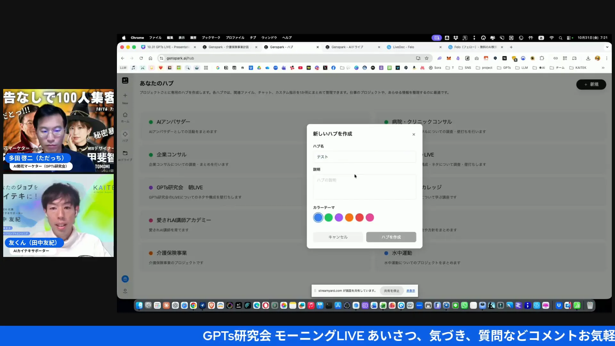Select the pink color theme swatch
The image size is (615, 346).
click(370, 217)
